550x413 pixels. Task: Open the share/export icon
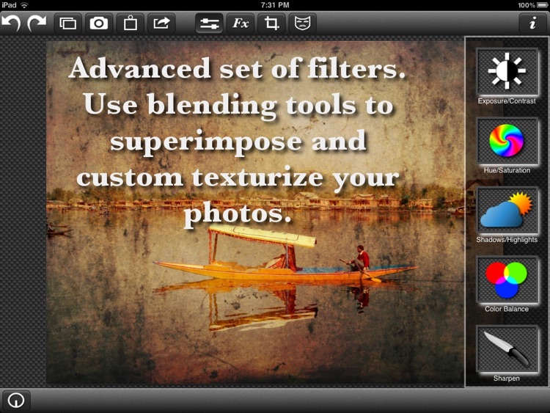161,23
